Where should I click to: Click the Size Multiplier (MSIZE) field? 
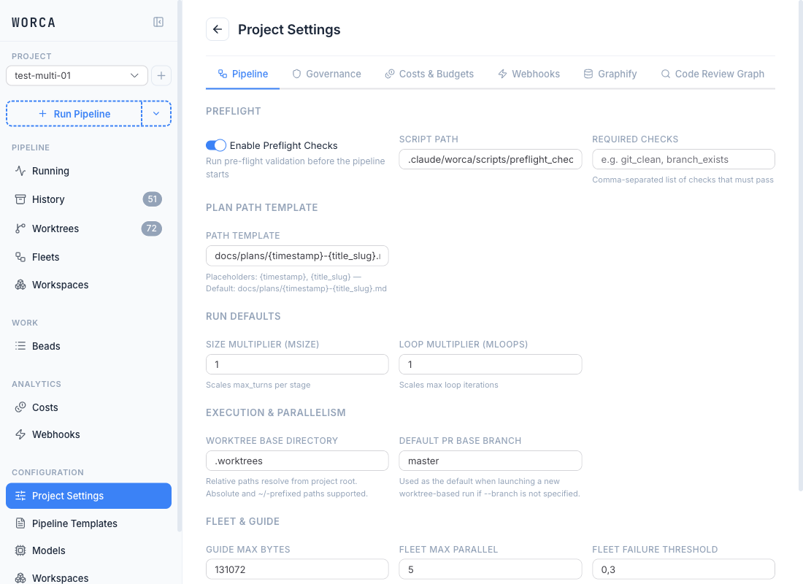pyautogui.click(x=297, y=364)
